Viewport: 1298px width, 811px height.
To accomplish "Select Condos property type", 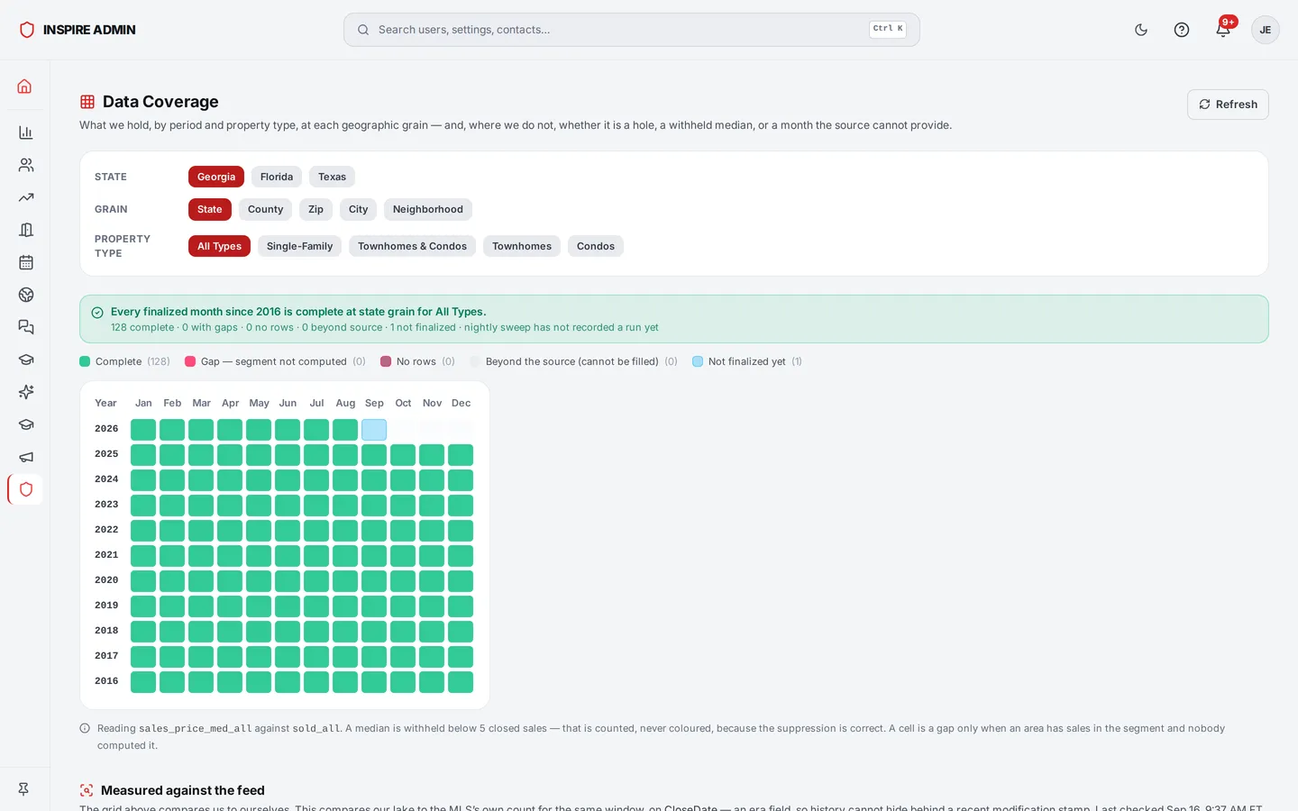I will pyautogui.click(x=596, y=246).
